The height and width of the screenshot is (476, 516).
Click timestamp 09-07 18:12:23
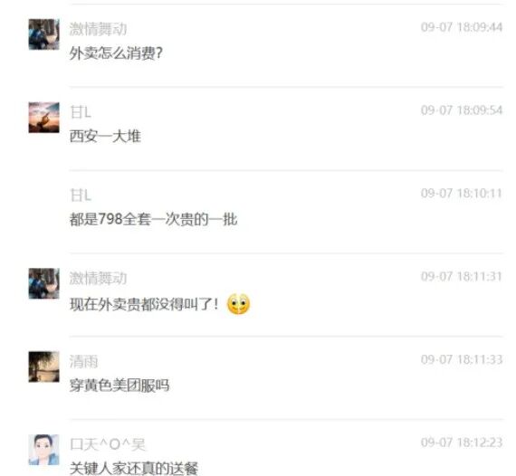click(462, 443)
